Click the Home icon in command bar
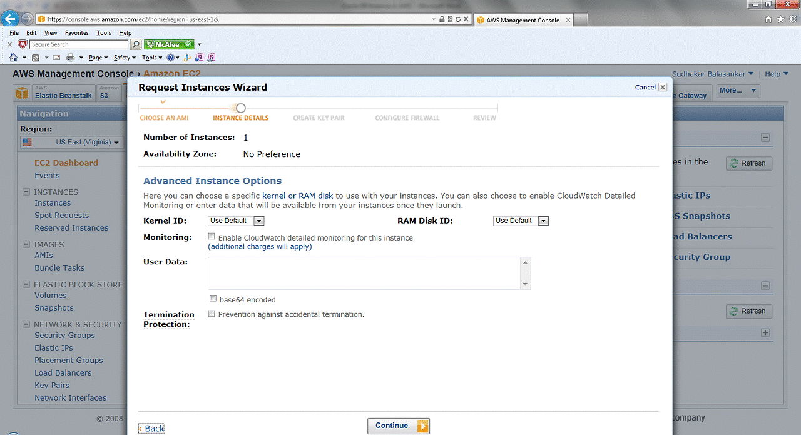Screen dimensions: 801x435 (x=14, y=57)
